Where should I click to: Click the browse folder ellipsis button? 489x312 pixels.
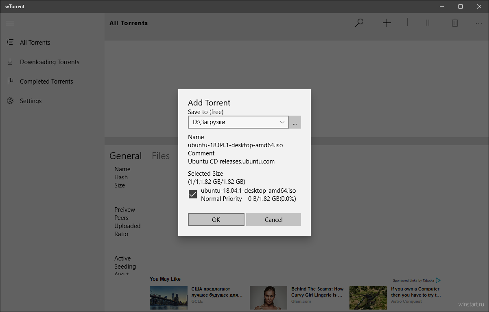[x=295, y=122]
